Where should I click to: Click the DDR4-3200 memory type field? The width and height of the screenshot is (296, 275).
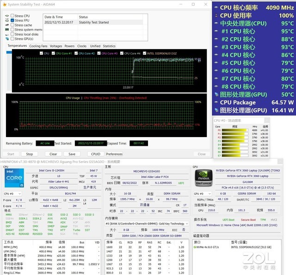tap(152, 236)
